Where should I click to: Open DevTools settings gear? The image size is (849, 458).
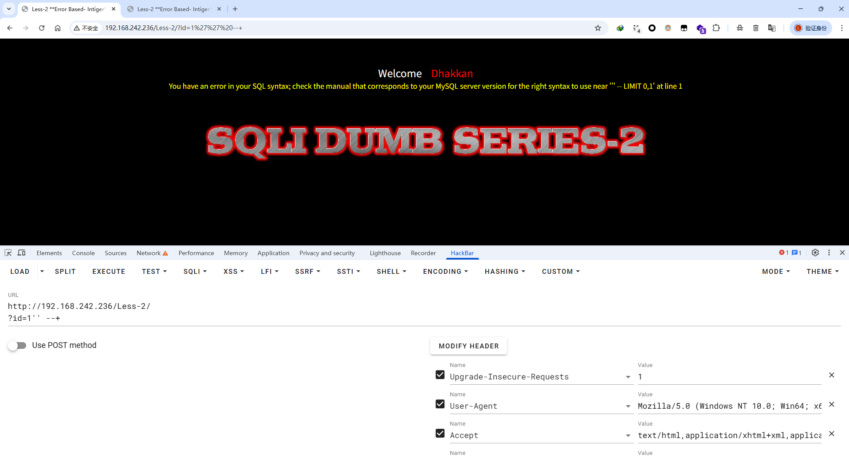(x=815, y=253)
